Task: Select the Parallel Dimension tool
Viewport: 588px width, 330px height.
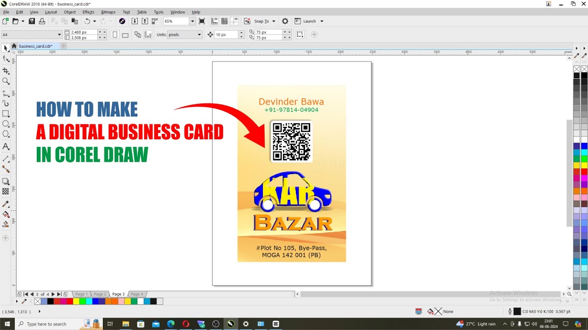Action: pos(6,159)
